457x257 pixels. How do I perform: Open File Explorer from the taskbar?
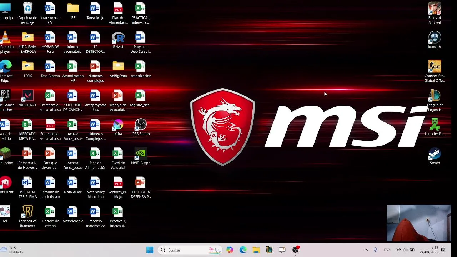(x=256, y=250)
